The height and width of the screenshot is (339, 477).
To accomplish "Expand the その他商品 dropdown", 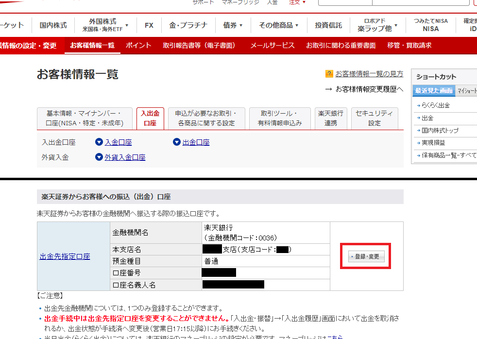I will (279, 25).
